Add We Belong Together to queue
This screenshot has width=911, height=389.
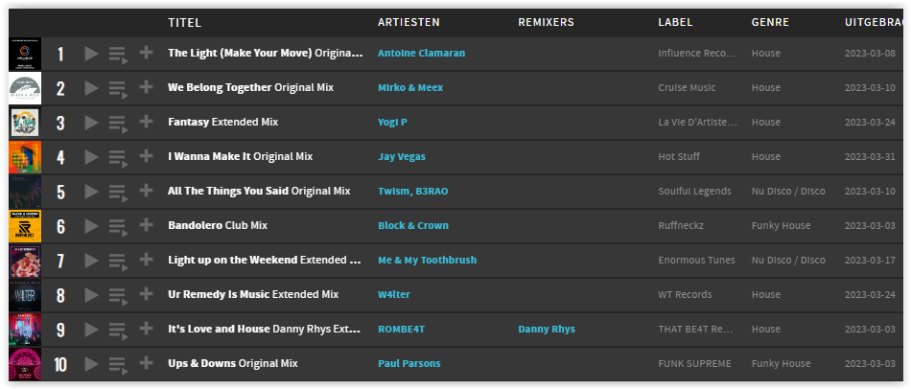[118, 89]
